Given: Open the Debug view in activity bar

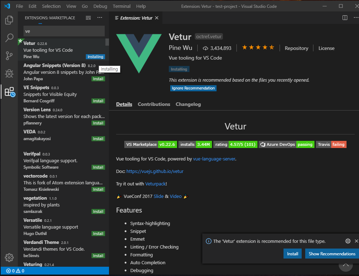Looking at the screenshot, I should (x=9, y=73).
